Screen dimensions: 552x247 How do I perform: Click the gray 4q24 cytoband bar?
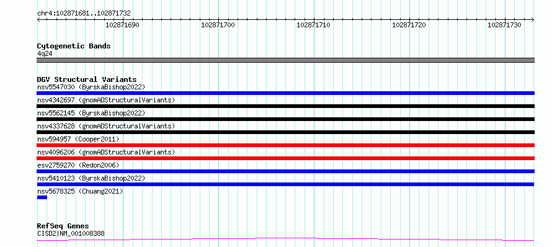click(x=285, y=60)
